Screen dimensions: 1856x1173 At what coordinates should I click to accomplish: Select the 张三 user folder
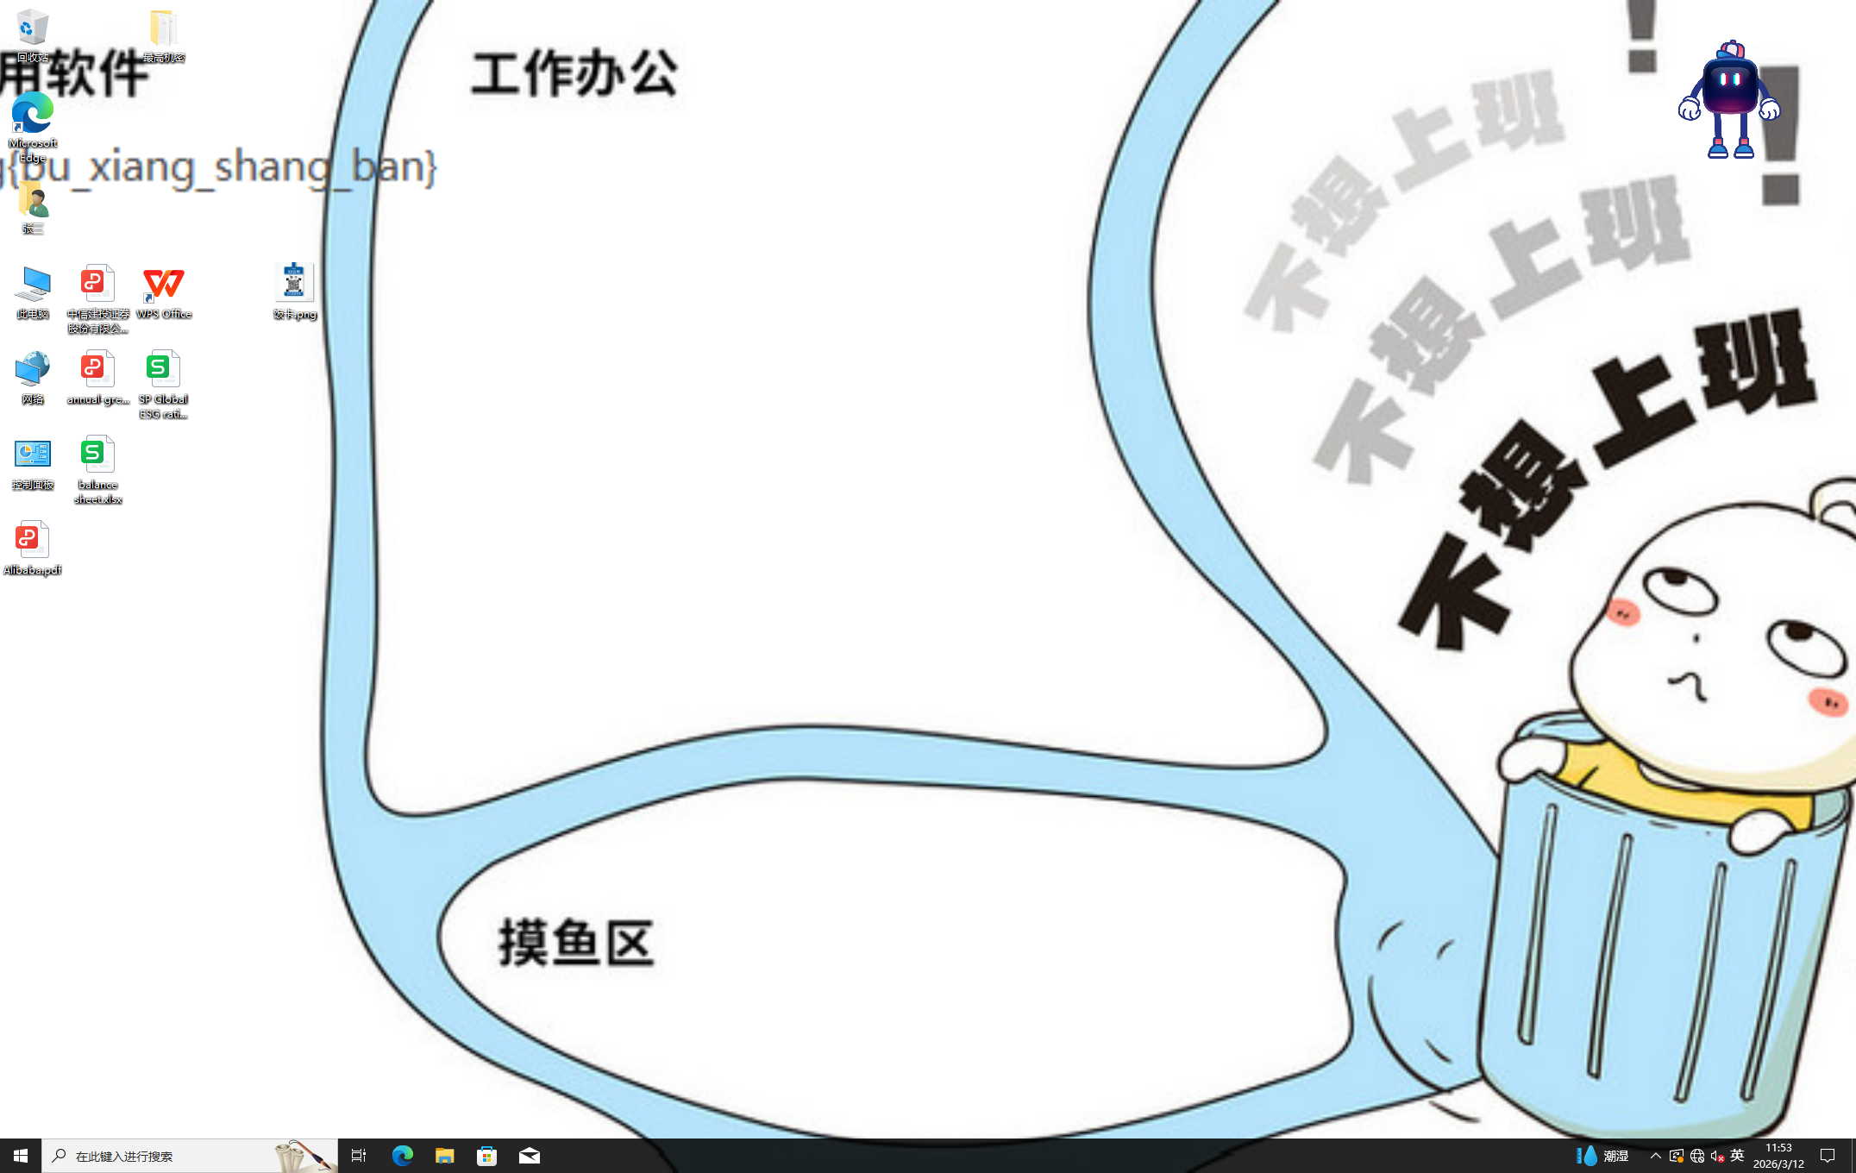32,205
